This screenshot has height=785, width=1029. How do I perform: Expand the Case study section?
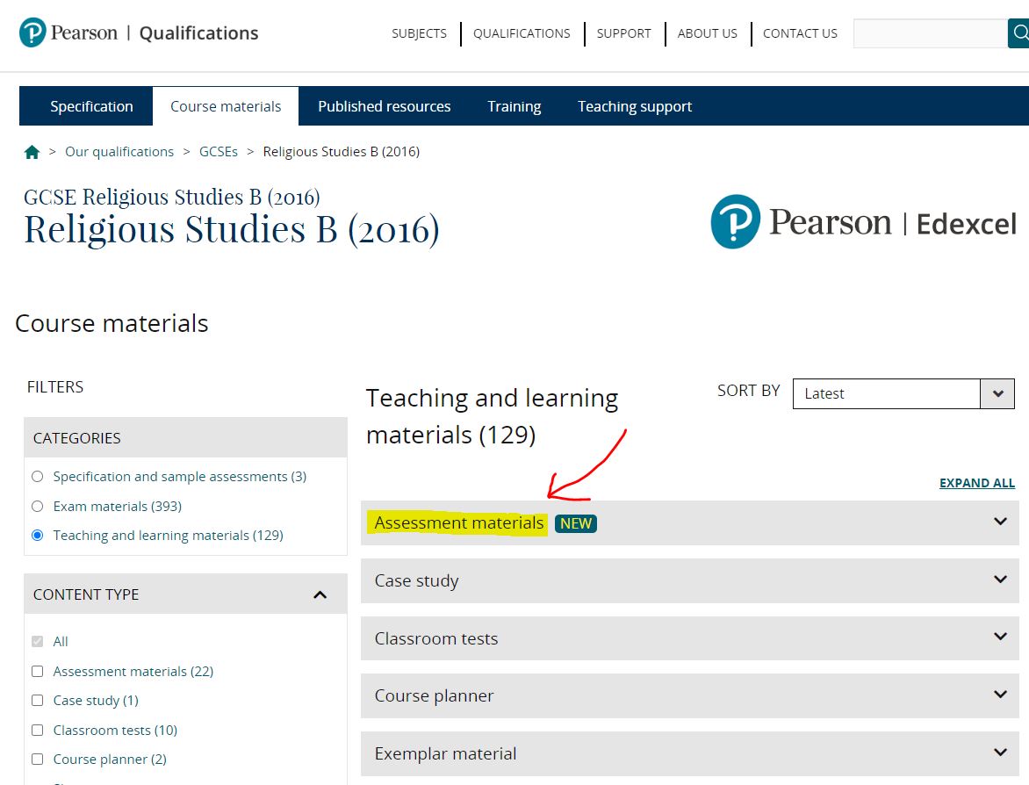point(1000,580)
